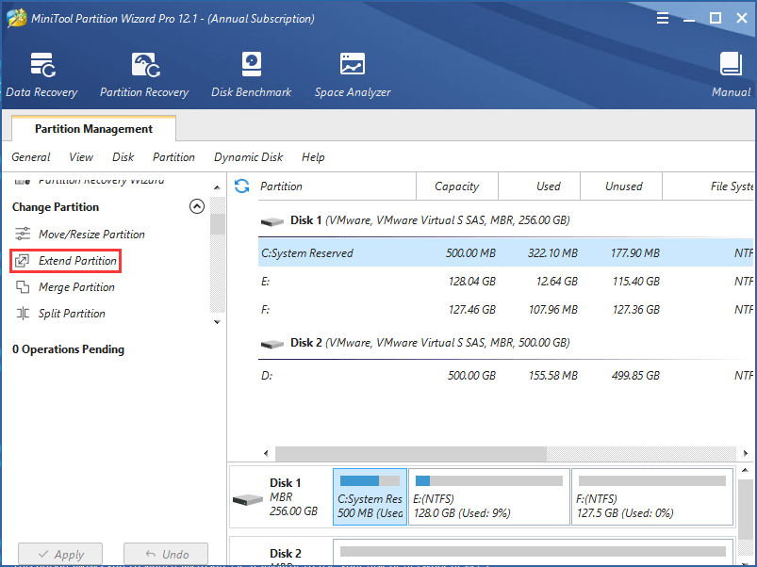This screenshot has width=757, height=567.
Task: Click the 127.36 GB unused value for F:
Action: (635, 310)
